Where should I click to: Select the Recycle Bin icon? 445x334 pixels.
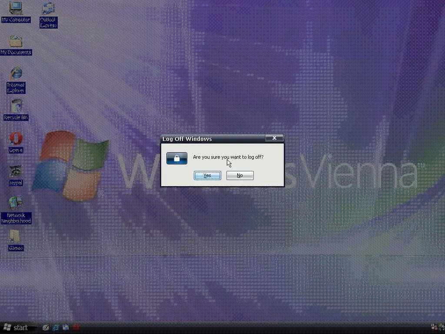tap(16, 110)
